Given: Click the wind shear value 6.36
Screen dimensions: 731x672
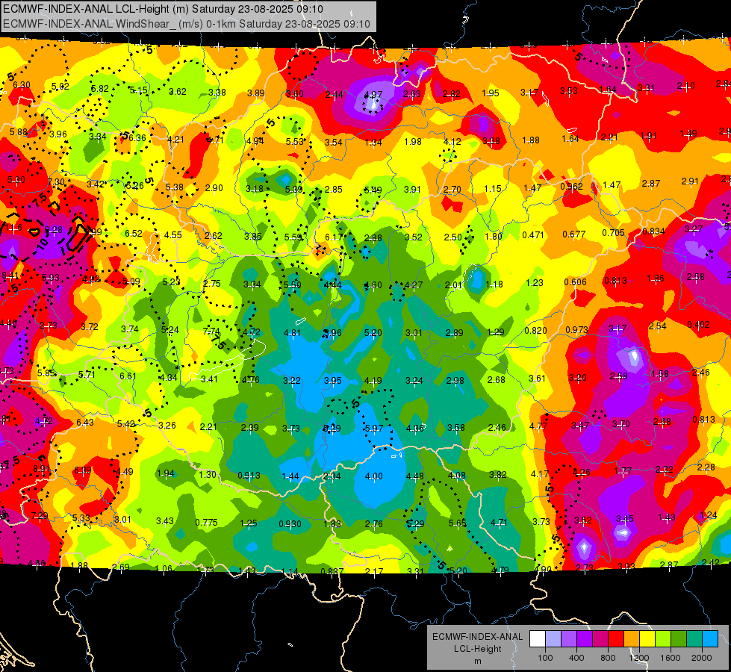Looking at the screenshot, I should 137,138.
